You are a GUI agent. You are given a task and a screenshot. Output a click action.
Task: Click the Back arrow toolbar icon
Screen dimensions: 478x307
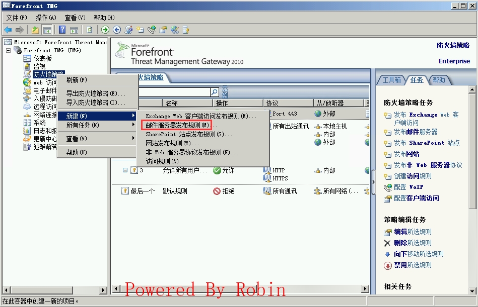pos(8,30)
